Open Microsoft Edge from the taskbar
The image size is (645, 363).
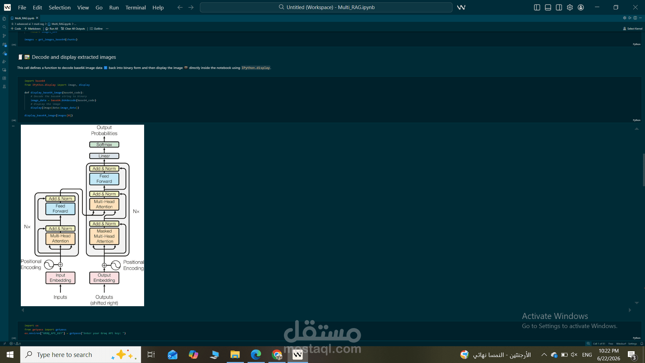click(256, 355)
